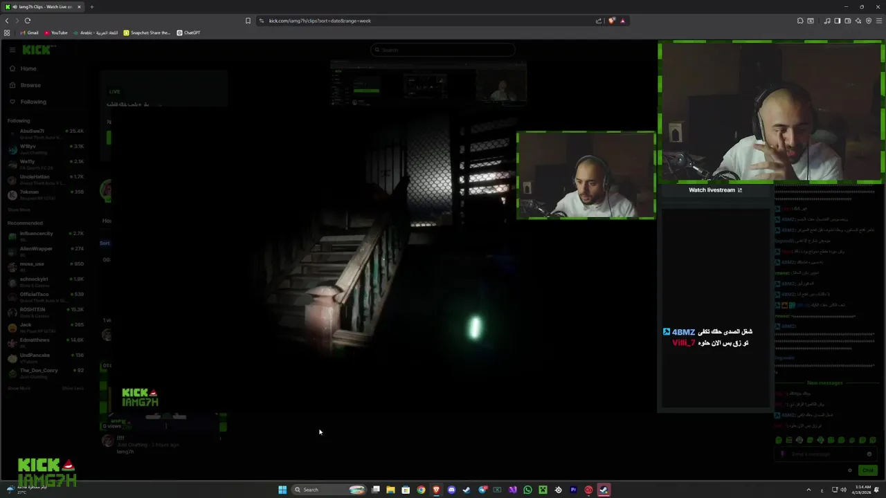This screenshot has width=886, height=498.
Task: Open Brave Shields lion icon
Action: [611, 21]
